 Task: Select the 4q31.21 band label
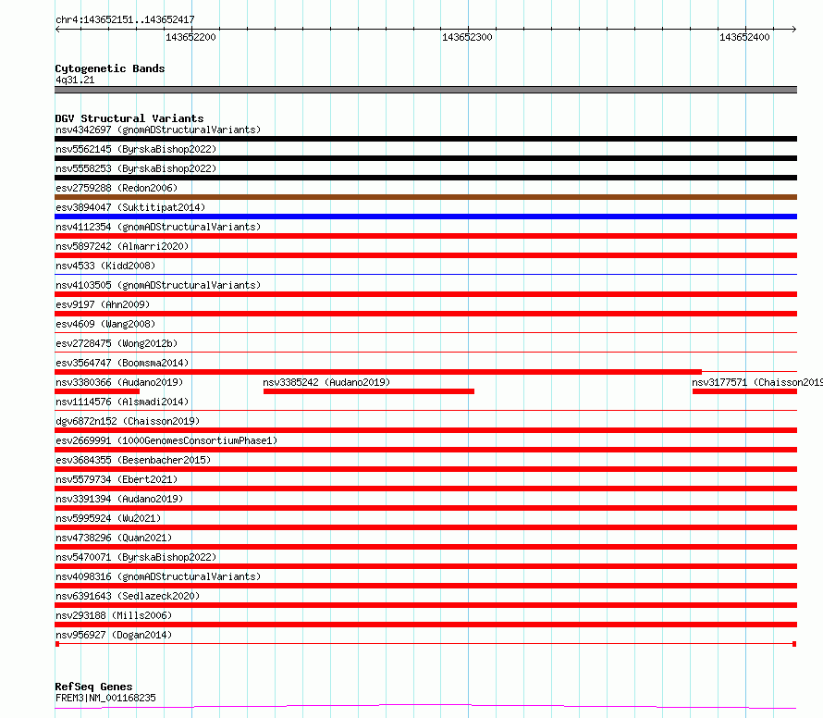coord(75,80)
